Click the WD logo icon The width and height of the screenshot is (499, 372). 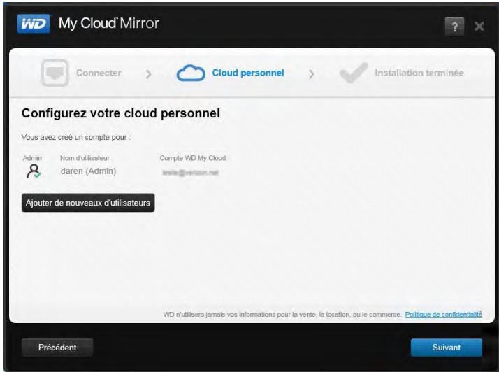(34, 24)
